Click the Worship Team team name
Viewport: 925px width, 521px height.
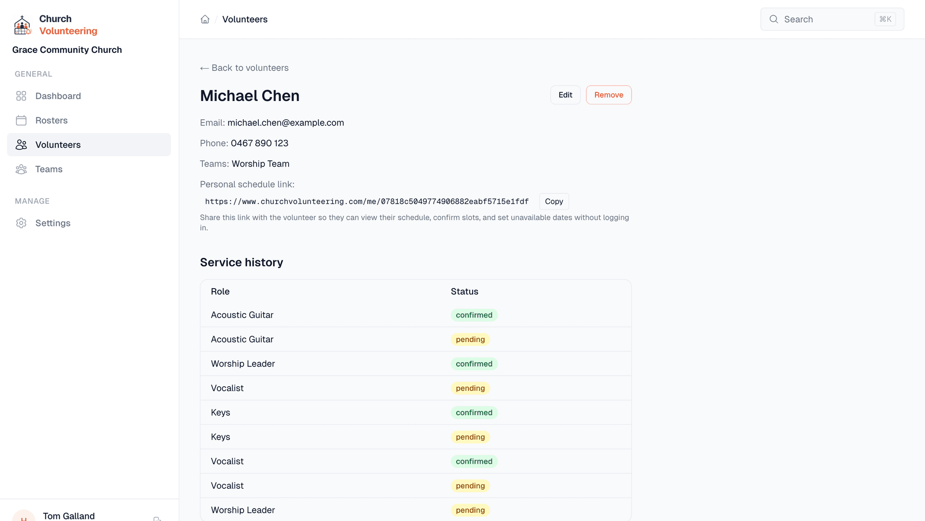(x=261, y=164)
